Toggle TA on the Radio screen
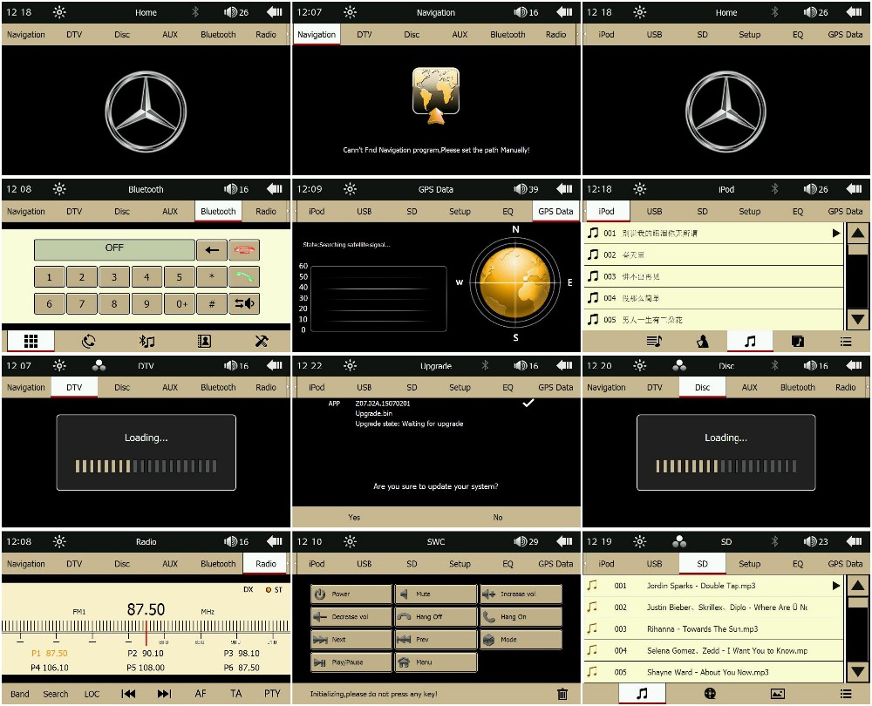872x706 pixels. pyautogui.click(x=236, y=694)
